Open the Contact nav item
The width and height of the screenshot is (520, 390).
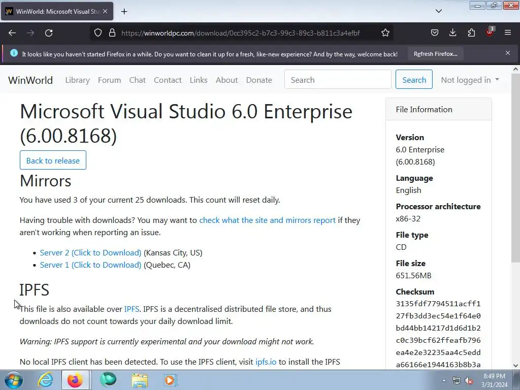pos(168,80)
